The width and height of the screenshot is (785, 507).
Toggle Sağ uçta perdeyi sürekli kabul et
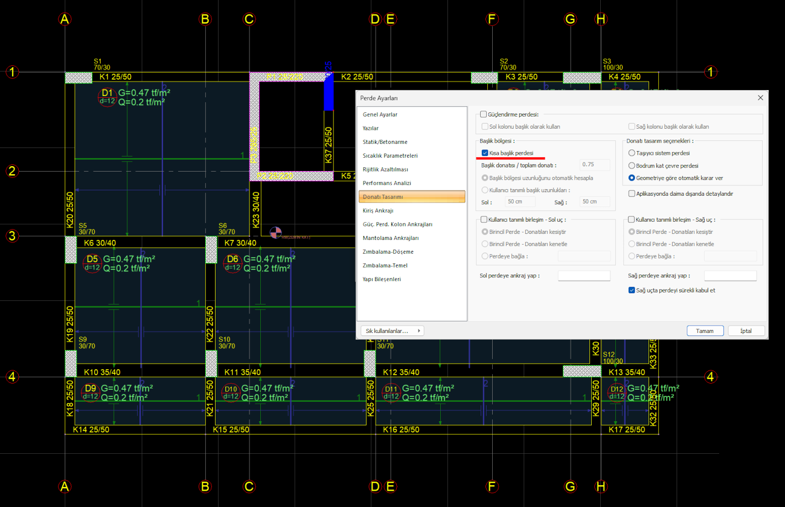(632, 290)
